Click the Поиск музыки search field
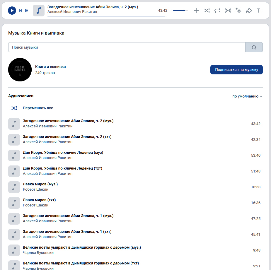 click(x=127, y=47)
